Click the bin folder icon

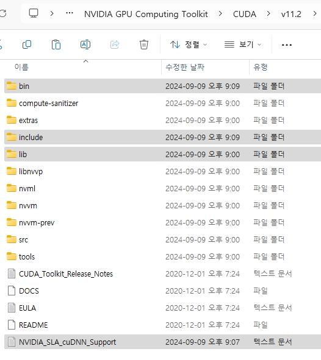(x=12, y=86)
